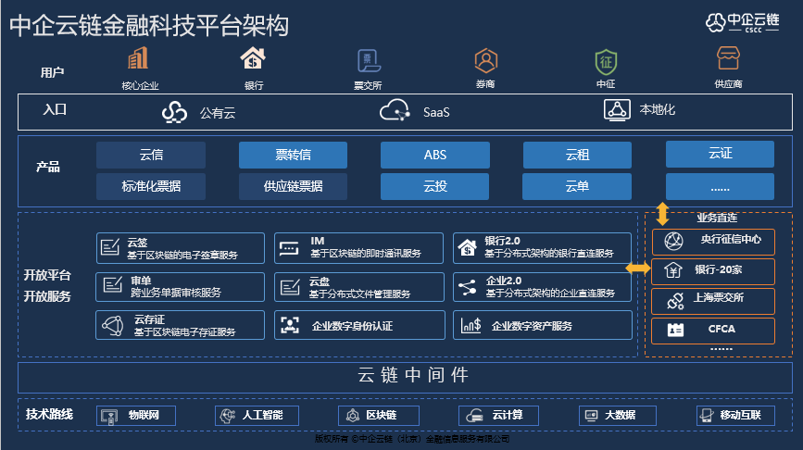
Task: Click the 产品 label
Action: 48,167
